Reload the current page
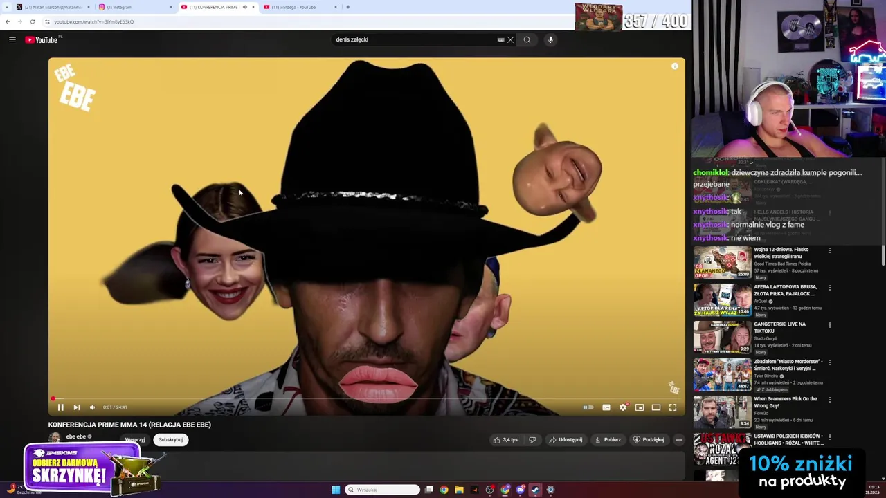 [x=32, y=21]
